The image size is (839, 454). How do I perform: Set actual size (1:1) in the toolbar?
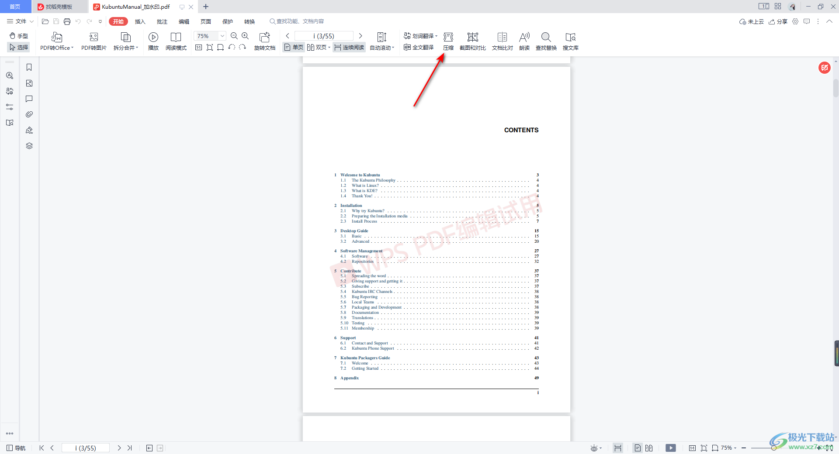pos(198,47)
